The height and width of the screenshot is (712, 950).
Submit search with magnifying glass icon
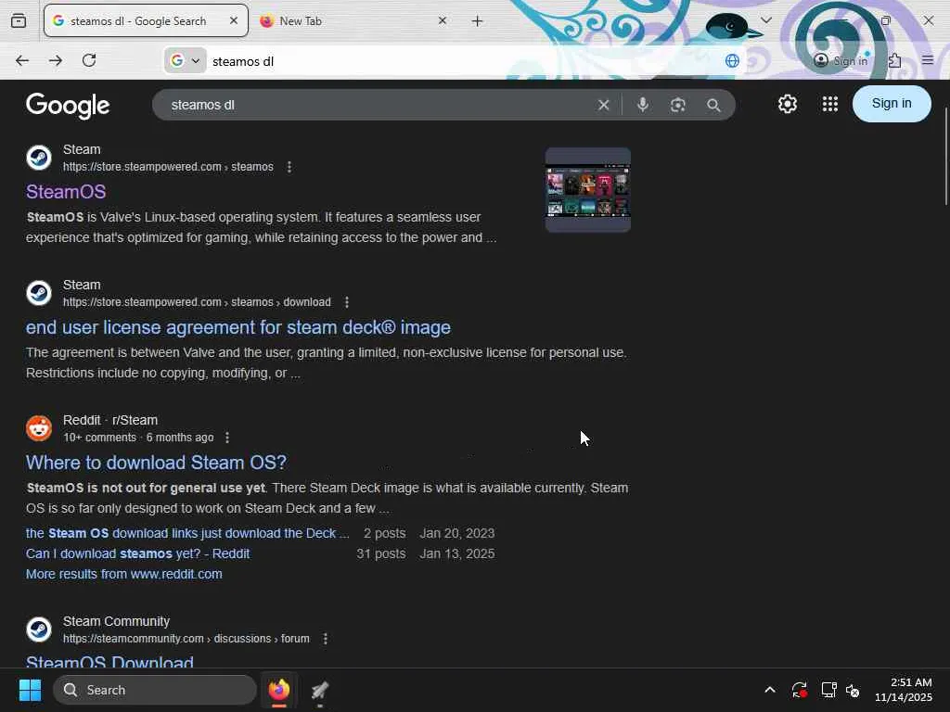coord(713,106)
